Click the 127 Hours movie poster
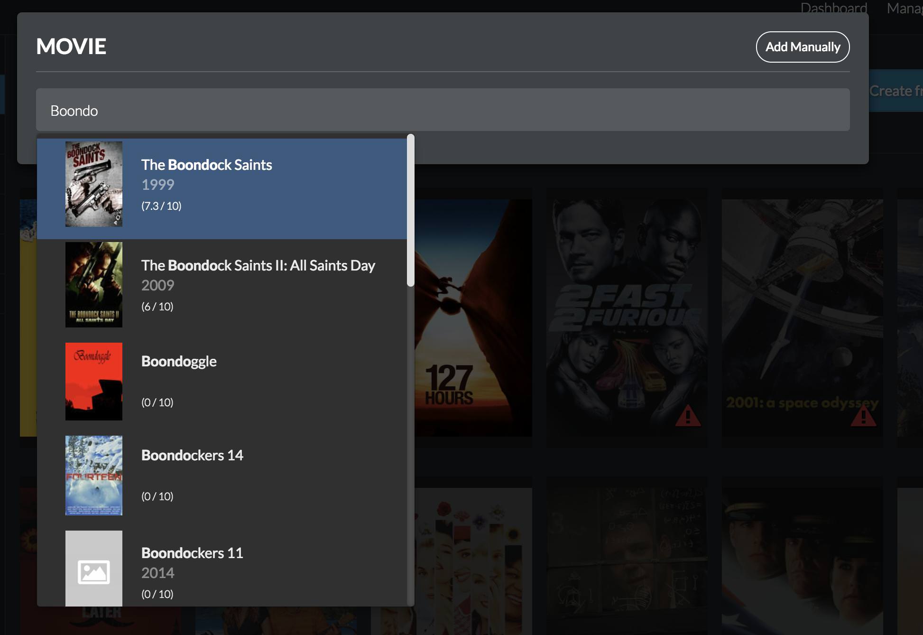Image resolution: width=923 pixels, height=635 pixels. click(472, 318)
